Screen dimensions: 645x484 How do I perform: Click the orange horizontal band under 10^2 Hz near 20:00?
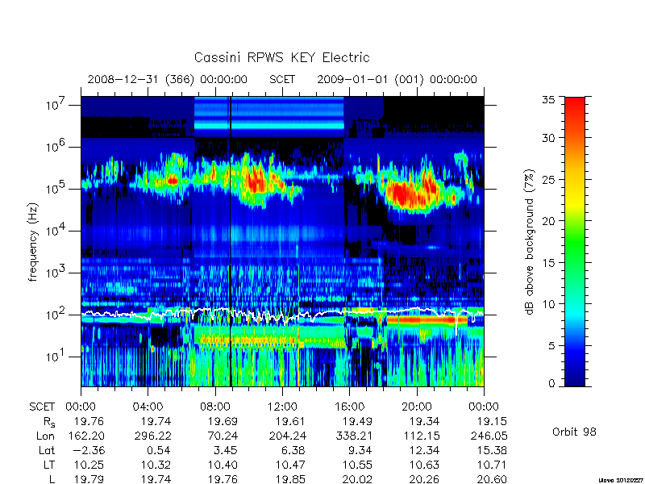[x=427, y=319]
